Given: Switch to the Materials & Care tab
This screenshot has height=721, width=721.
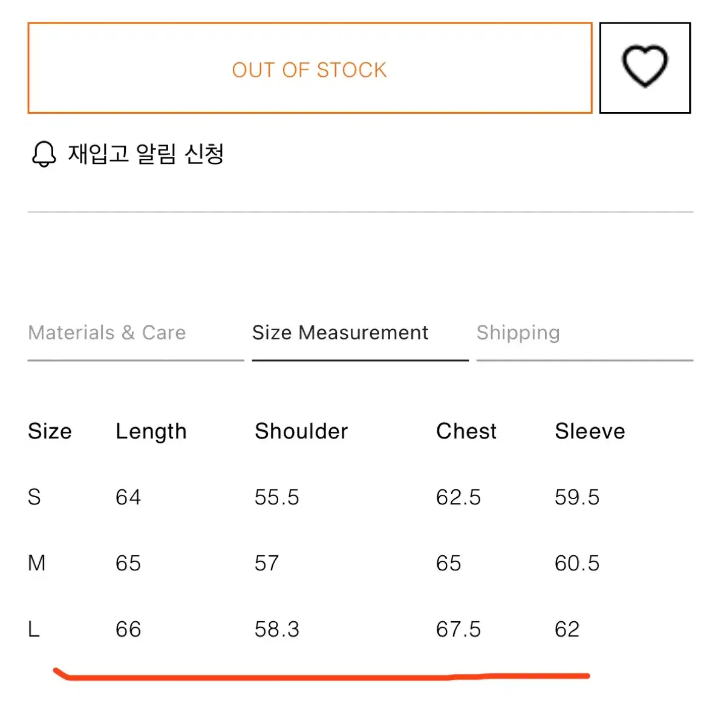Looking at the screenshot, I should [107, 333].
